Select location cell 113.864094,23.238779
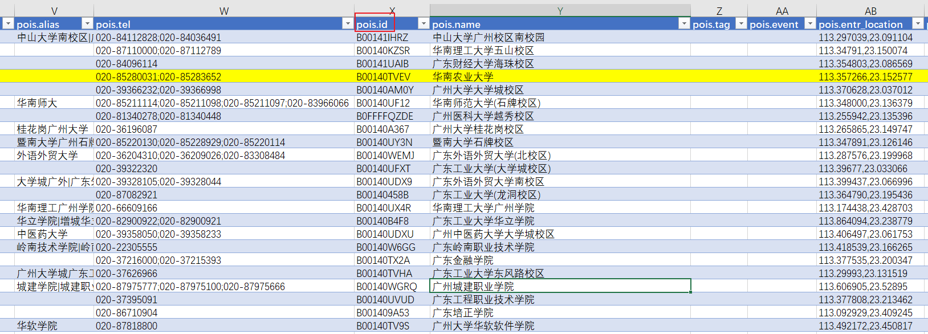Viewport: 928px width, 334px height. click(870, 221)
